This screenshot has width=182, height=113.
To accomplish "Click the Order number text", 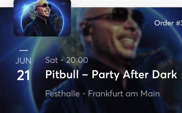I will point(168,23).
